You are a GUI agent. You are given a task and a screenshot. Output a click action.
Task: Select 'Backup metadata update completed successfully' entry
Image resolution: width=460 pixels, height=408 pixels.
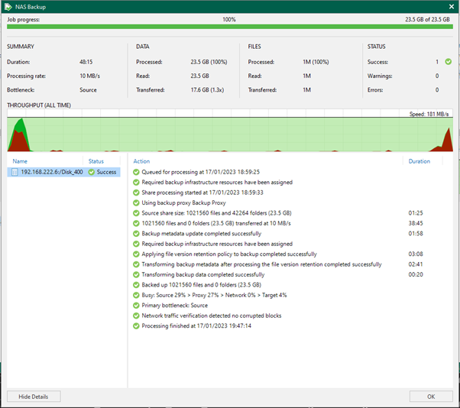[x=202, y=234]
